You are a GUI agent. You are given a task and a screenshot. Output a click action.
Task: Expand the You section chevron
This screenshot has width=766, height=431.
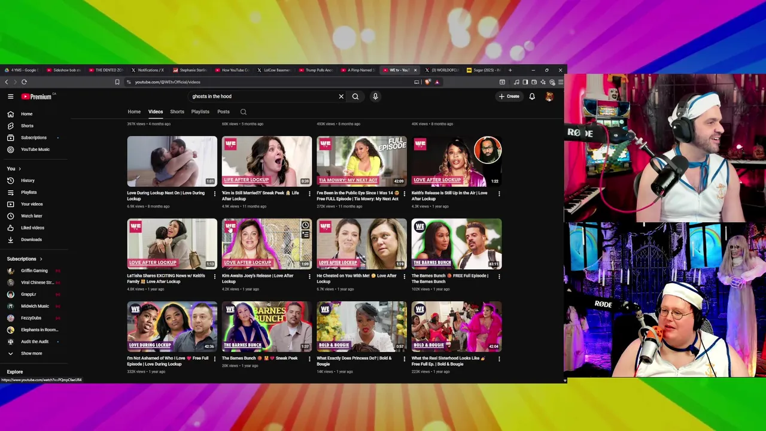pos(20,169)
